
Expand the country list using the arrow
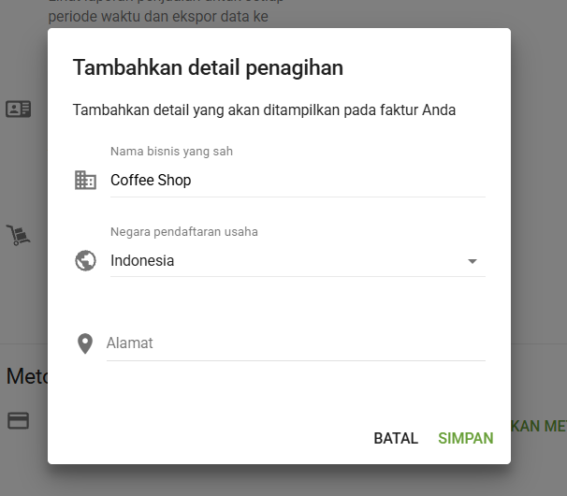472,261
